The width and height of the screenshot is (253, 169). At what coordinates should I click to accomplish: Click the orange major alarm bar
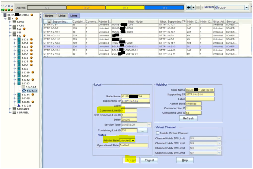(86, 8)
